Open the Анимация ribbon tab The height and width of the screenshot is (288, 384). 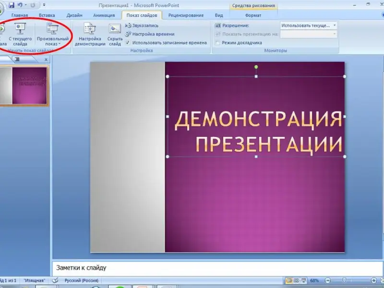tap(104, 15)
